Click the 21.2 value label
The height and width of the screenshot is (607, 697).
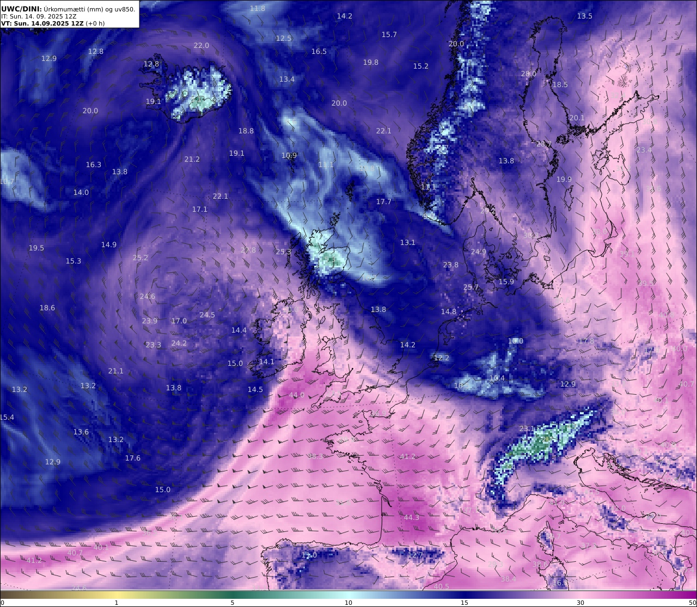click(192, 159)
